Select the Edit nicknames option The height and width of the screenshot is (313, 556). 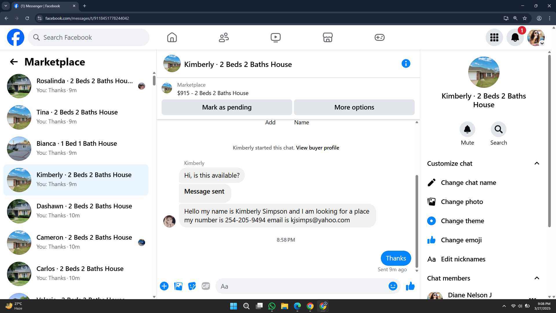point(484,259)
